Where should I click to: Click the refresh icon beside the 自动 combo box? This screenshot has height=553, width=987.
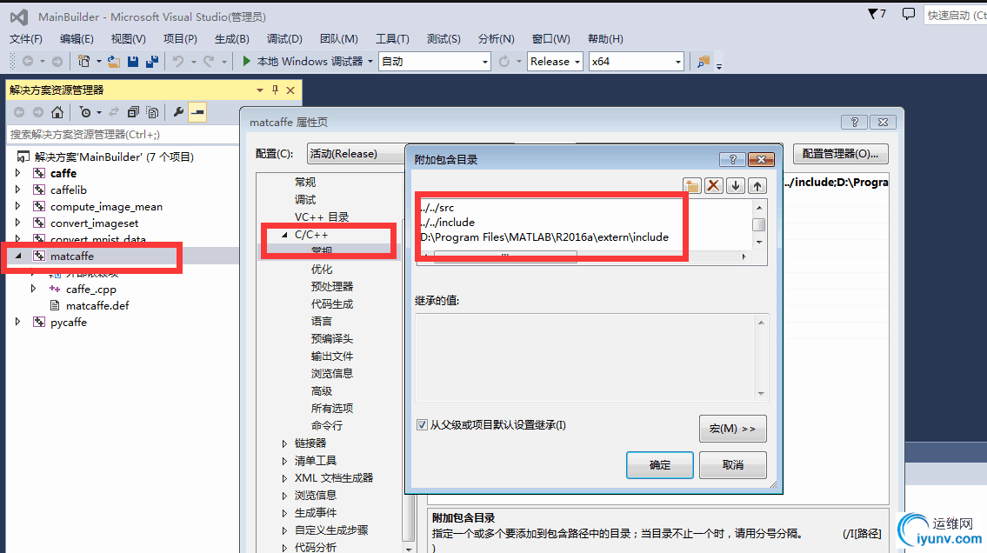pos(504,61)
